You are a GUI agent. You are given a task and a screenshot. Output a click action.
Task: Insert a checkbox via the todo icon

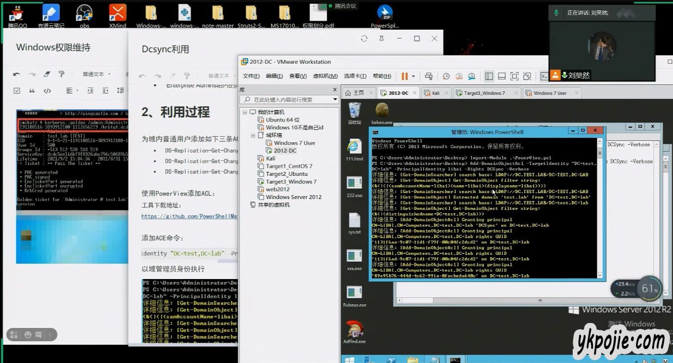(x=17, y=91)
